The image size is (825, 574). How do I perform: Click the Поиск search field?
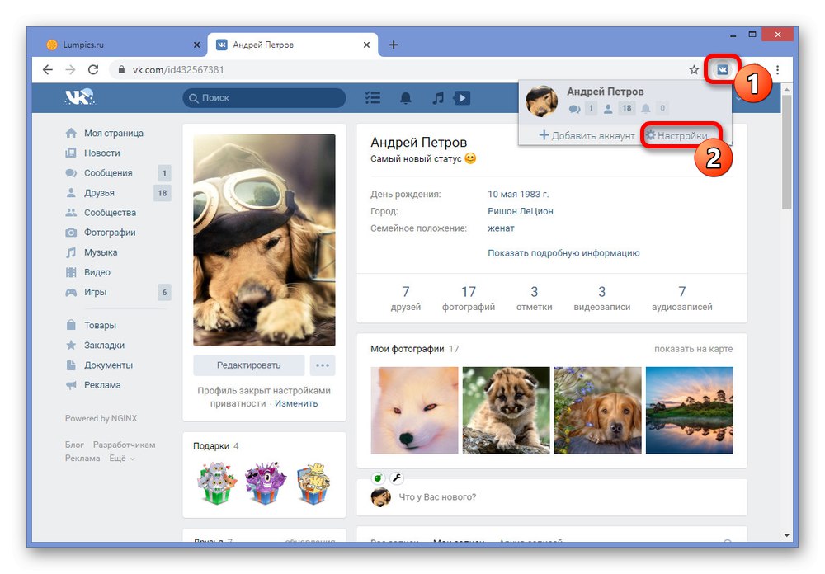click(x=264, y=98)
